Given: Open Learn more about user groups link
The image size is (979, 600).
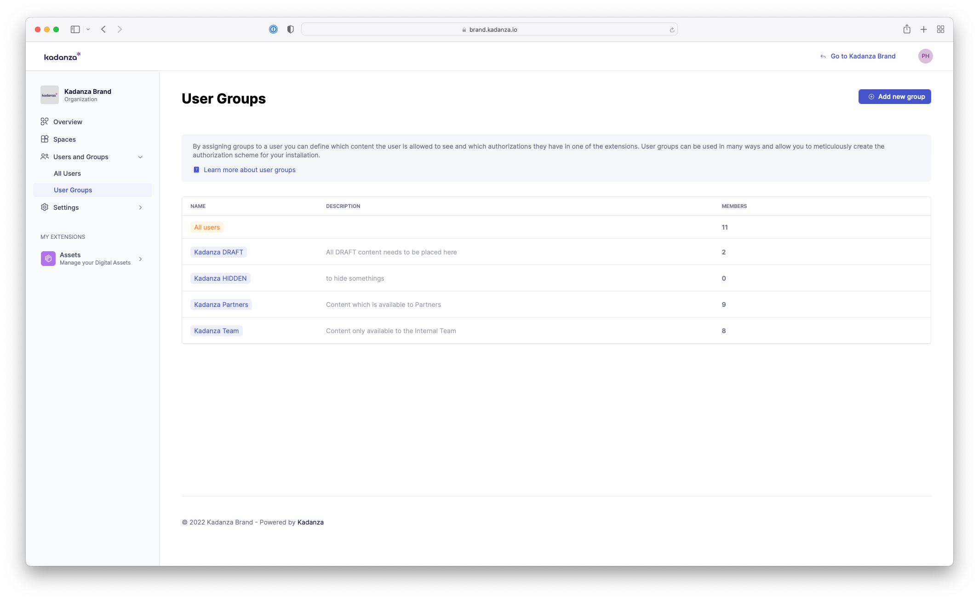Looking at the screenshot, I should click(x=249, y=170).
